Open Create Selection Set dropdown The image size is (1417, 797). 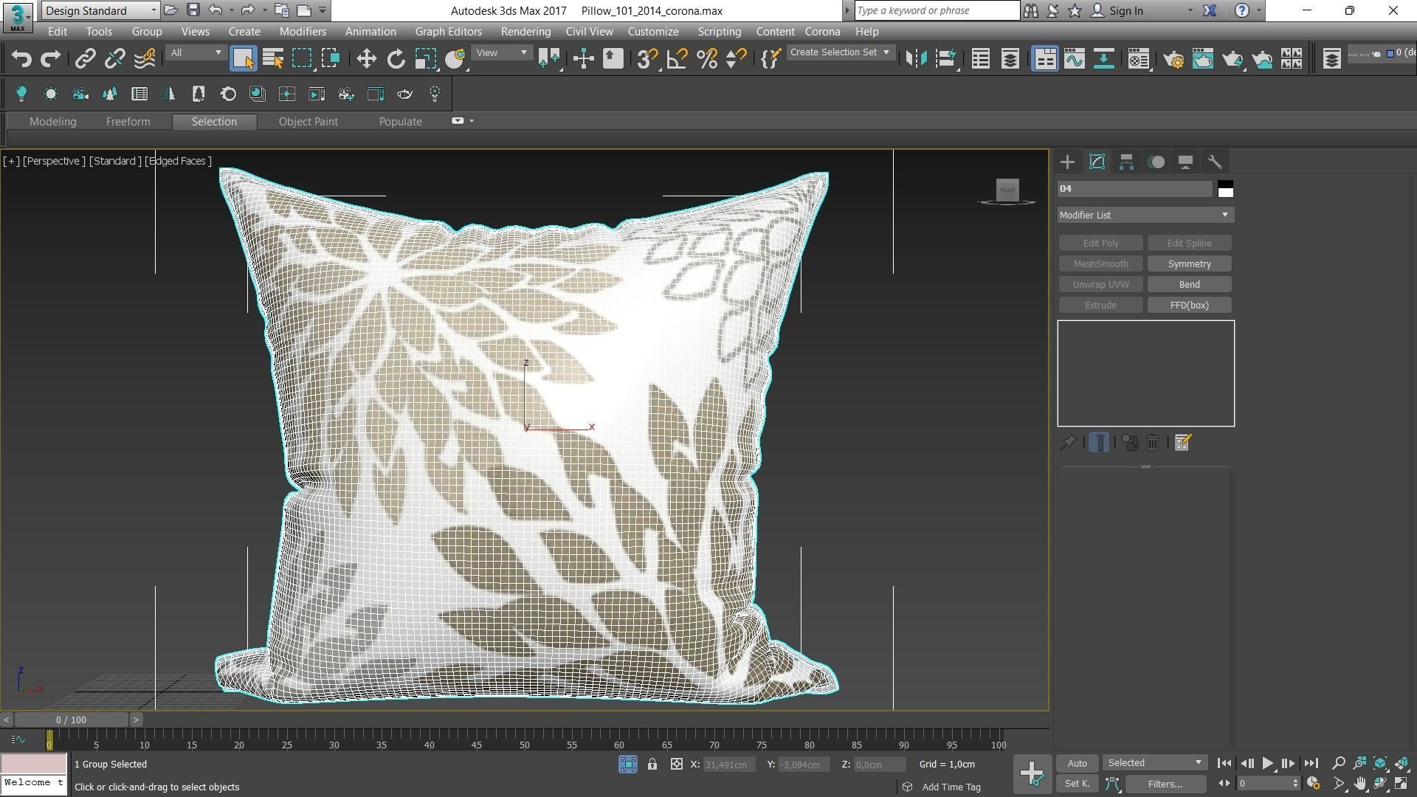pos(840,52)
